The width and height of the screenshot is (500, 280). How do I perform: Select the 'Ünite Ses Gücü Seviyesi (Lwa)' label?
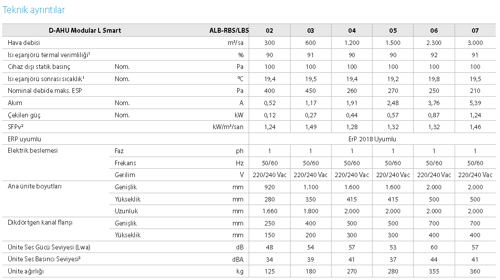click(49, 247)
